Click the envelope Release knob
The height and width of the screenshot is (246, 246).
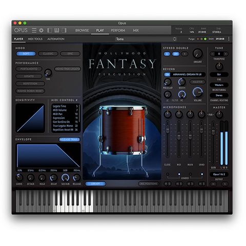76,178
